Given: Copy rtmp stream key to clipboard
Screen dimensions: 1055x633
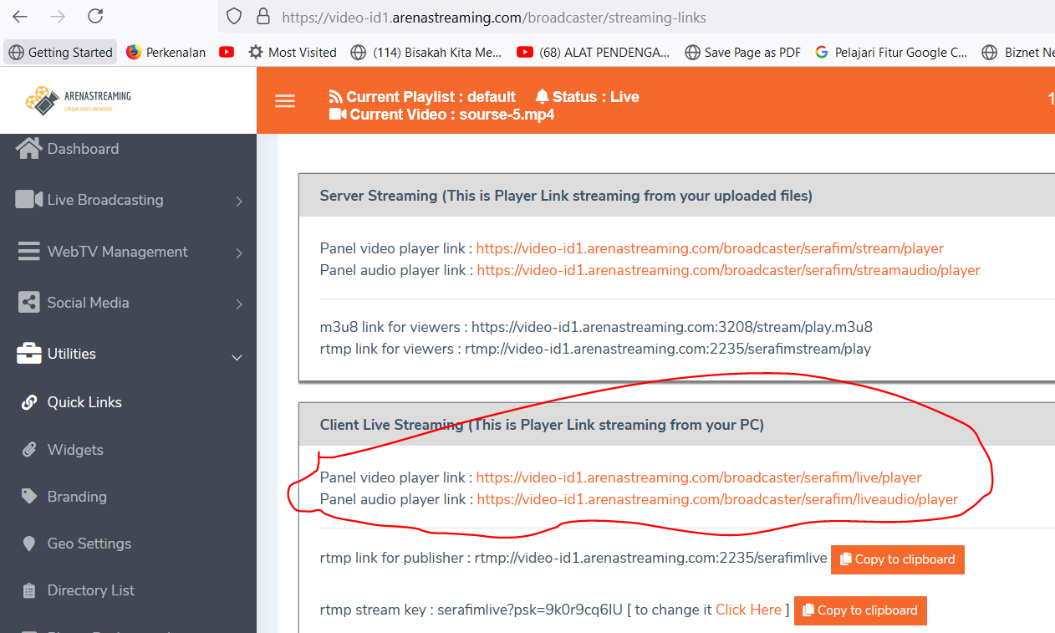Looking at the screenshot, I should (x=860, y=610).
